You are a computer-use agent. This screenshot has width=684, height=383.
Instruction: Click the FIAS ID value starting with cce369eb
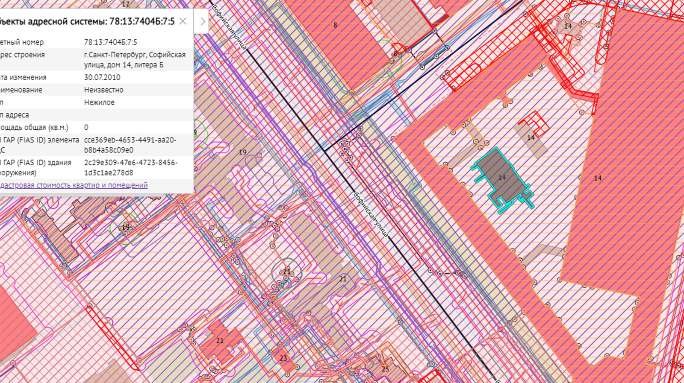pos(130,145)
